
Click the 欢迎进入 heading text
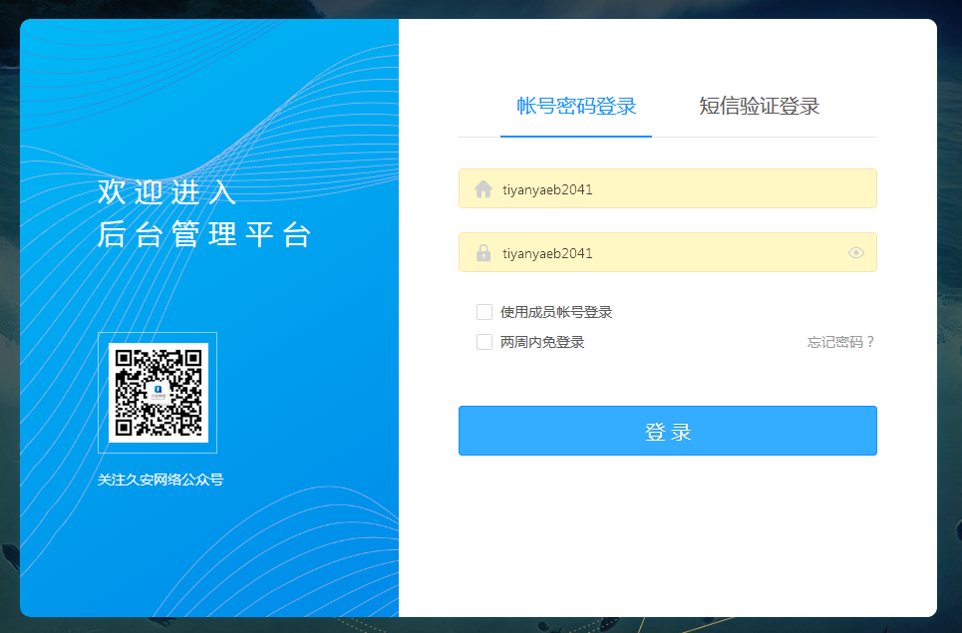pyautogui.click(x=167, y=192)
